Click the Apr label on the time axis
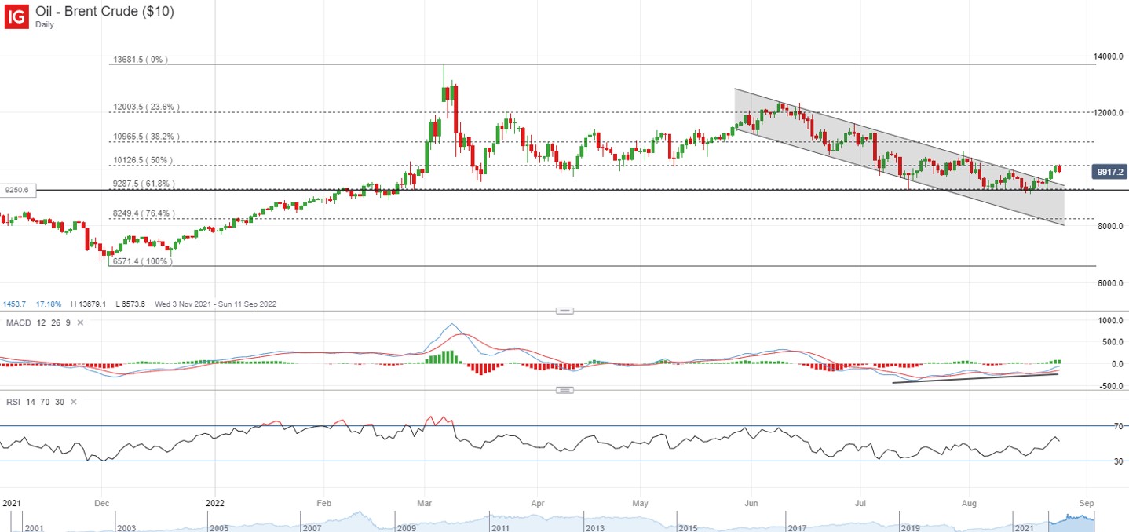Viewport: 1129px width, 532px height. pyautogui.click(x=538, y=501)
